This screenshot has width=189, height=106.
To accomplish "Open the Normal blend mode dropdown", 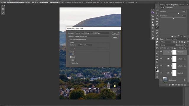I will (x=167, y=45).
